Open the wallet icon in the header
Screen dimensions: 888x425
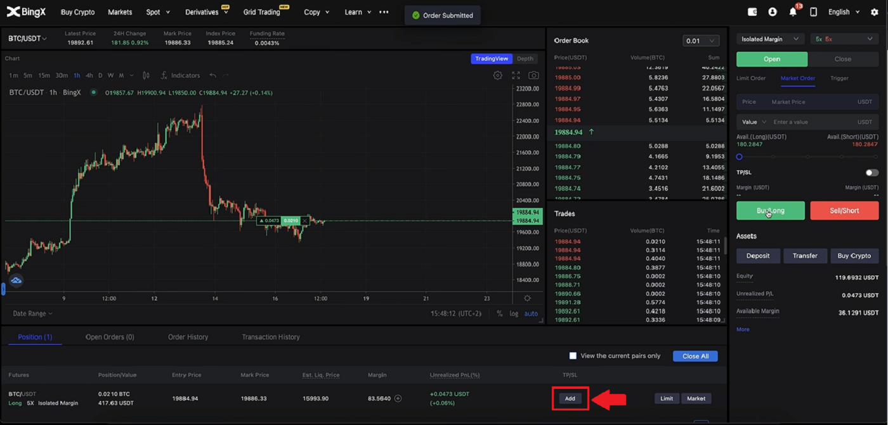(x=752, y=11)
